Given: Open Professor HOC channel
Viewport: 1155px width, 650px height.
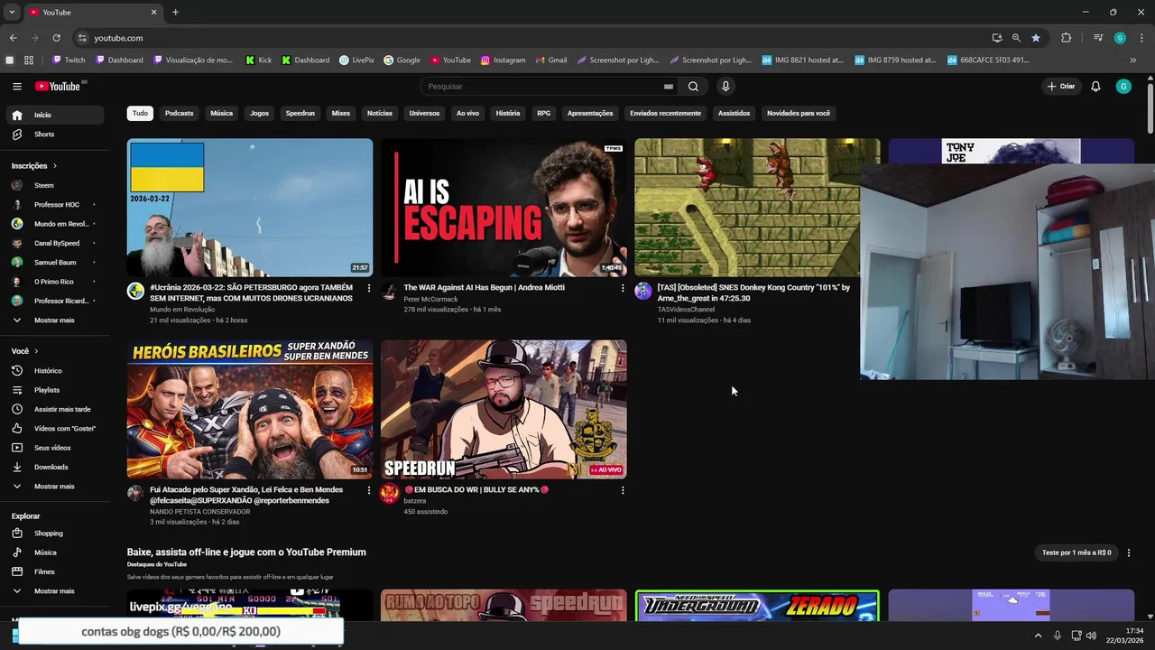Looking at the screenshot, I should [56, 205].
